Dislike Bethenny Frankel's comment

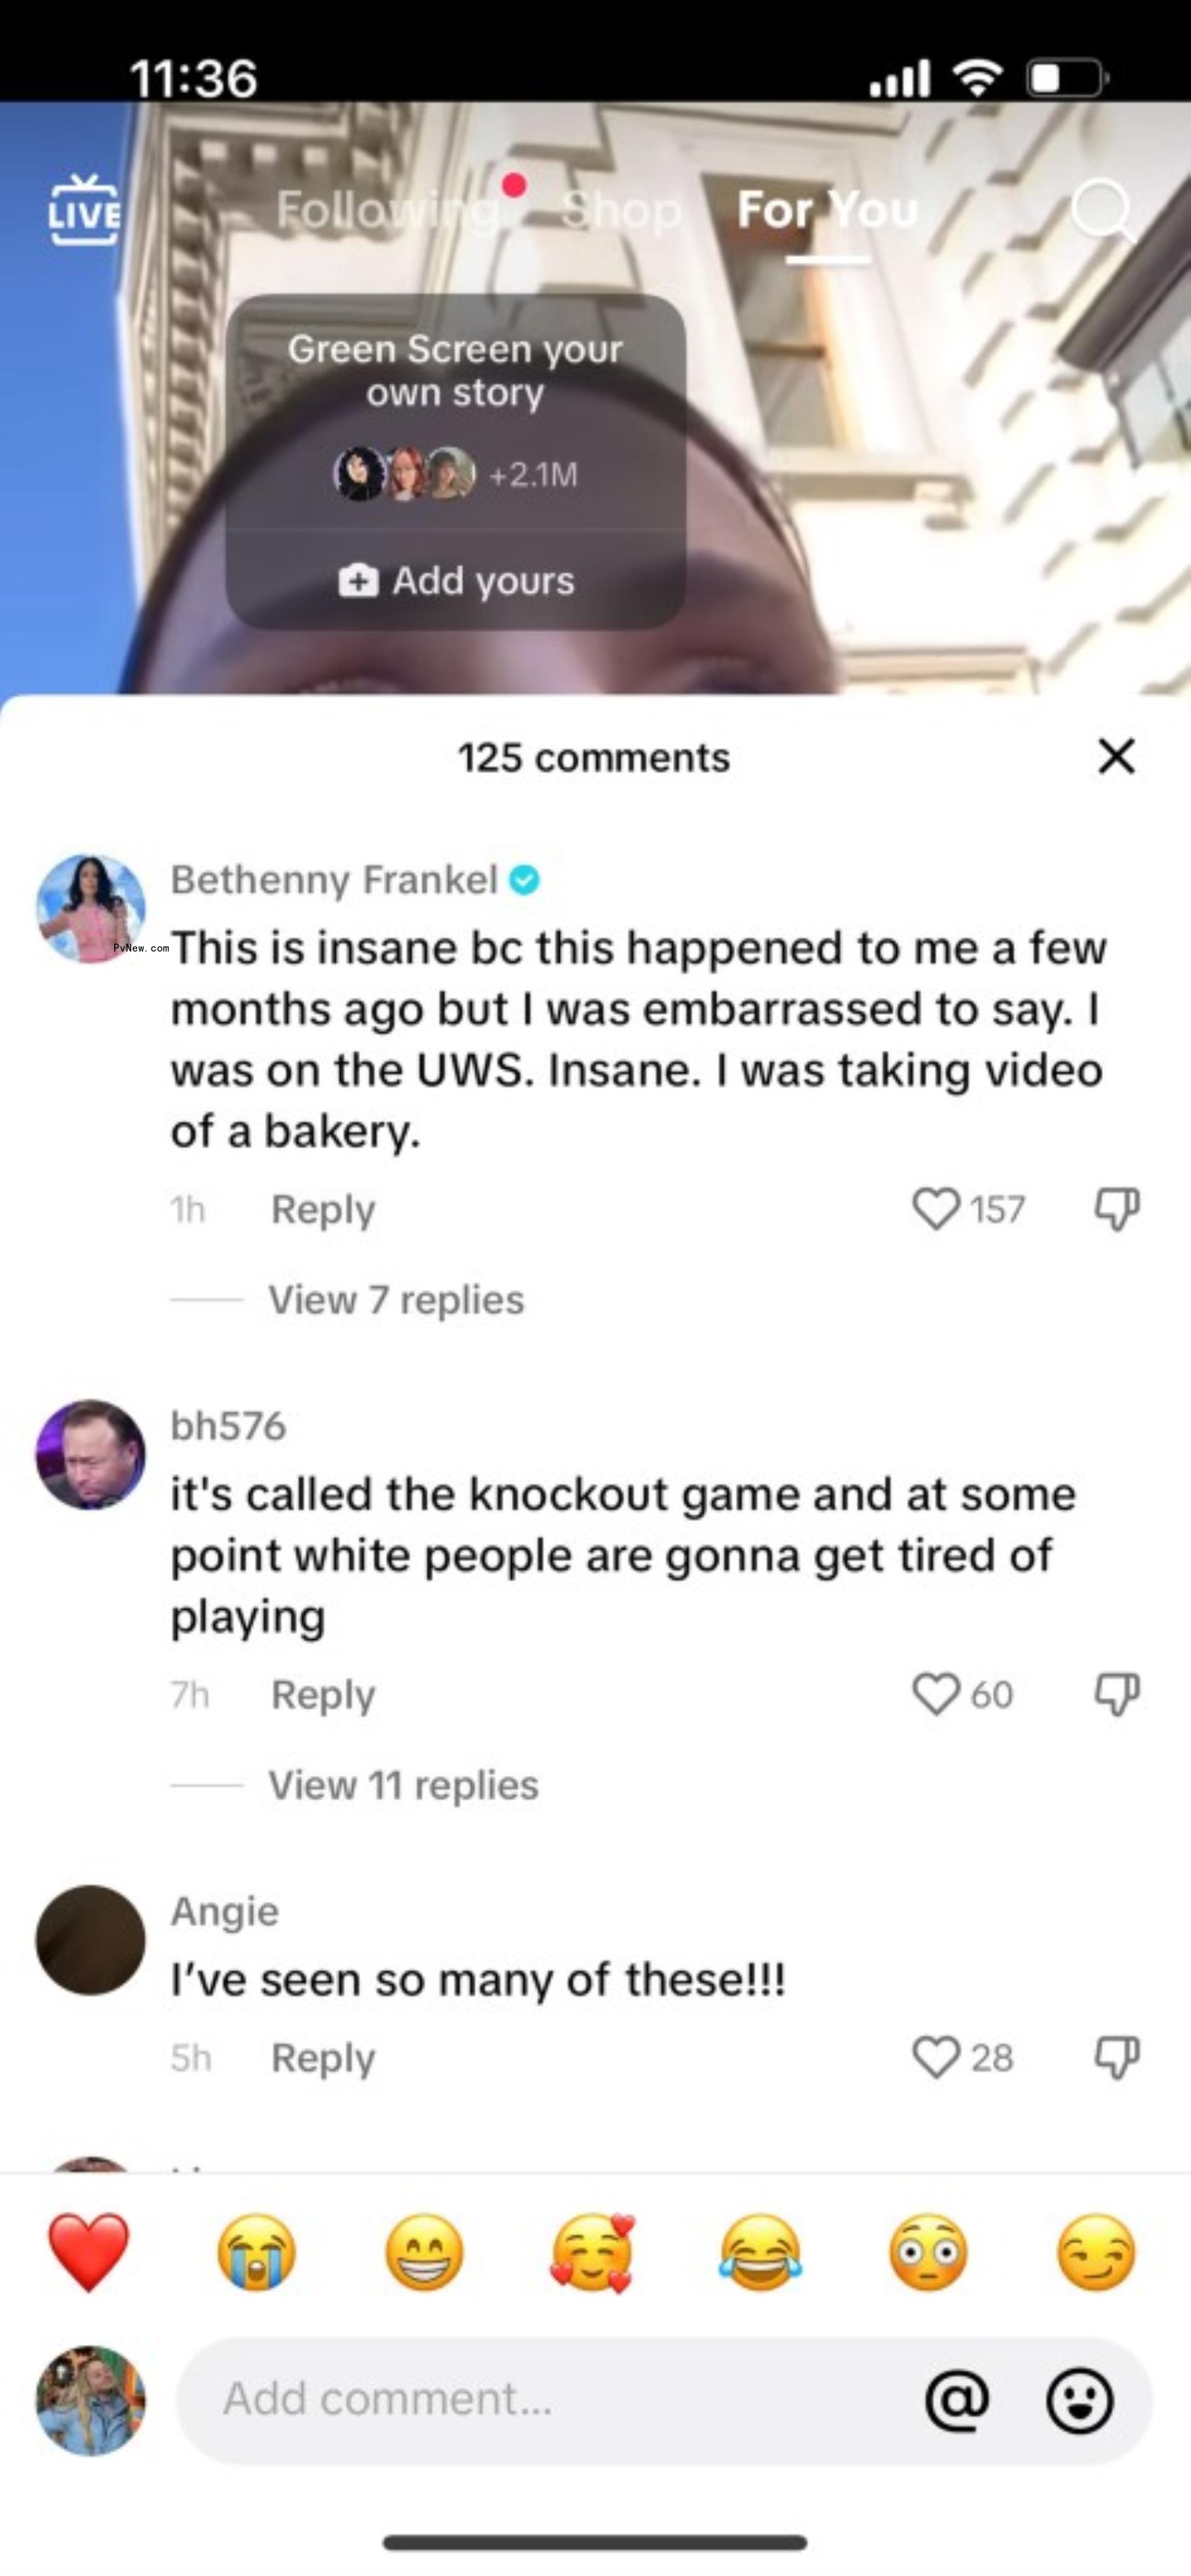point(1117,1209)
